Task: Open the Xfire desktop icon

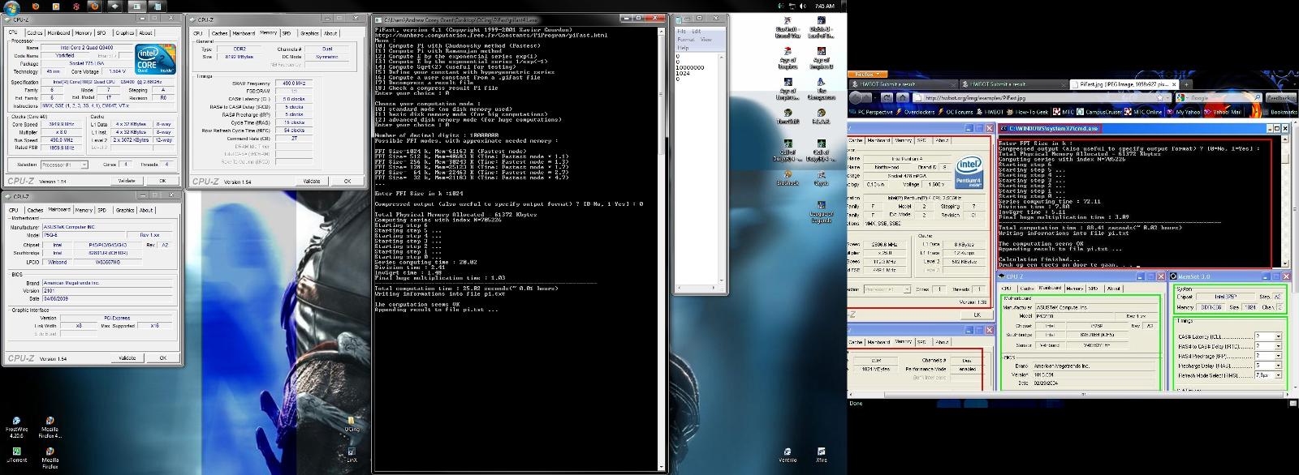Action: pyautogui.click(x=822, y=454)
